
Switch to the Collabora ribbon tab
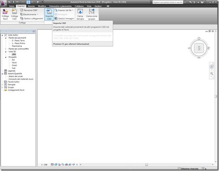tap(79, 6)
